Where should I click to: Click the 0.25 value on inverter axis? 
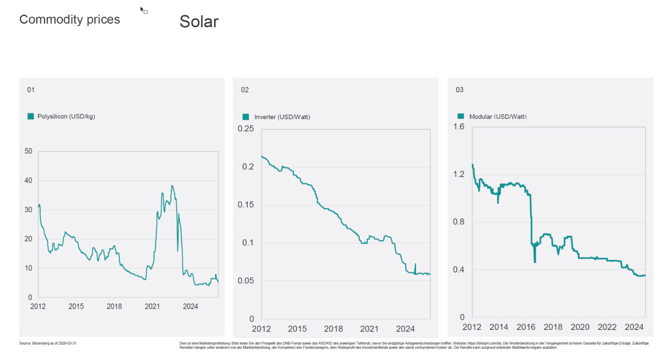click(x=246, y=129)
